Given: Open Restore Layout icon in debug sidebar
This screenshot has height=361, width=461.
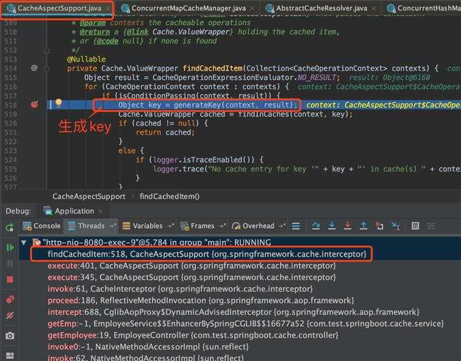Looking at the screenshot, I should tap(10, 356).
